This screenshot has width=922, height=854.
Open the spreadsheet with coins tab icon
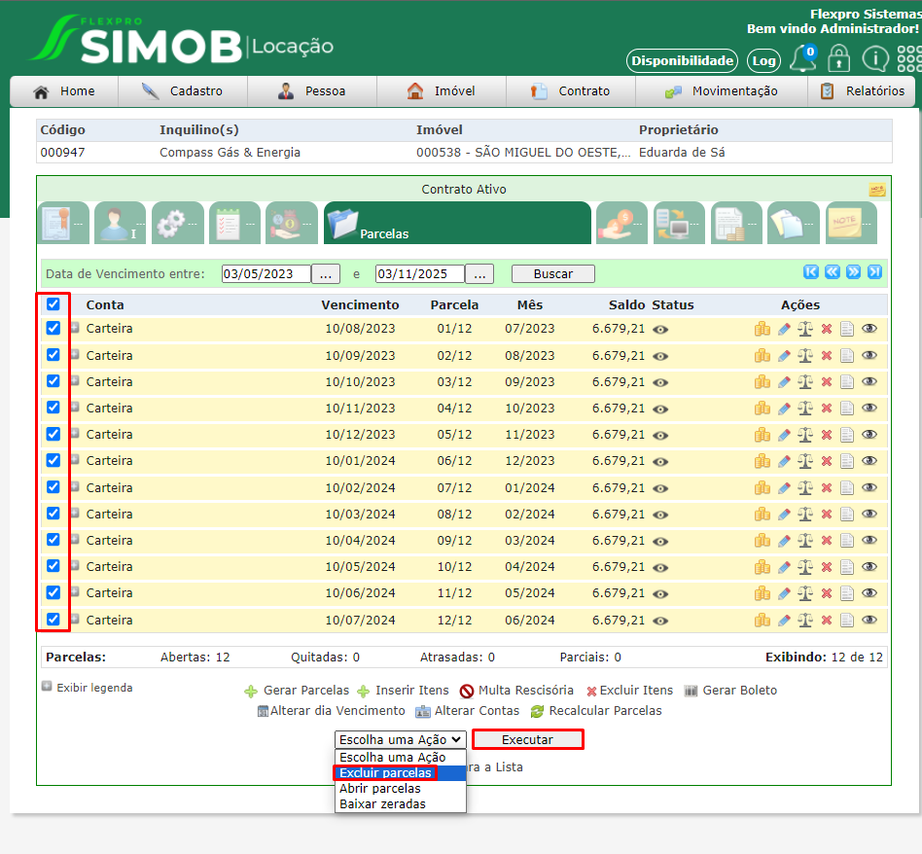736,223
